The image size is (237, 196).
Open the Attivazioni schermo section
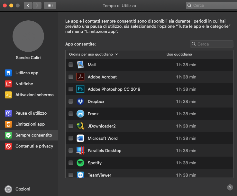[29, 95]
